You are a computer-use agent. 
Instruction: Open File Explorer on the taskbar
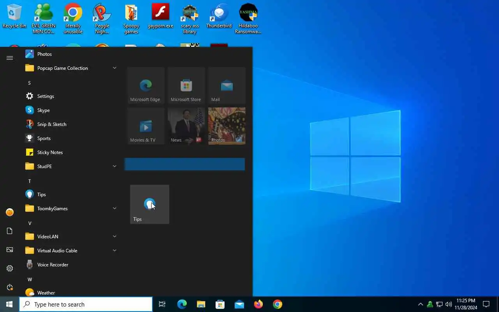pyautogui.click(x=201, y=304)
